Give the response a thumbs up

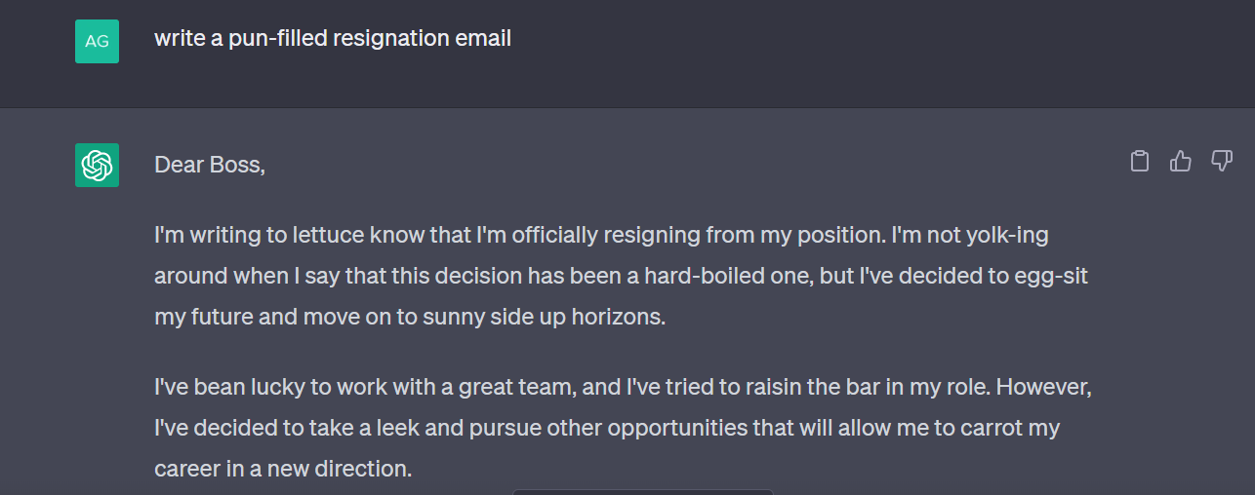(x=1181, y=162)
